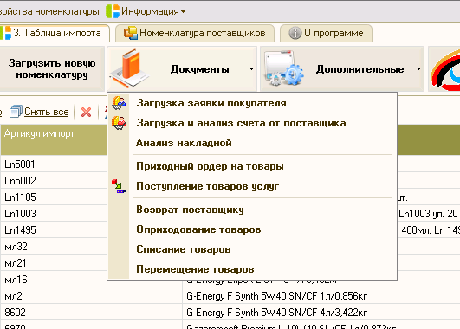Click the Номенклатура поставщиков tab icon
This screenshot has height=329, width=460.
click(131, 33)
